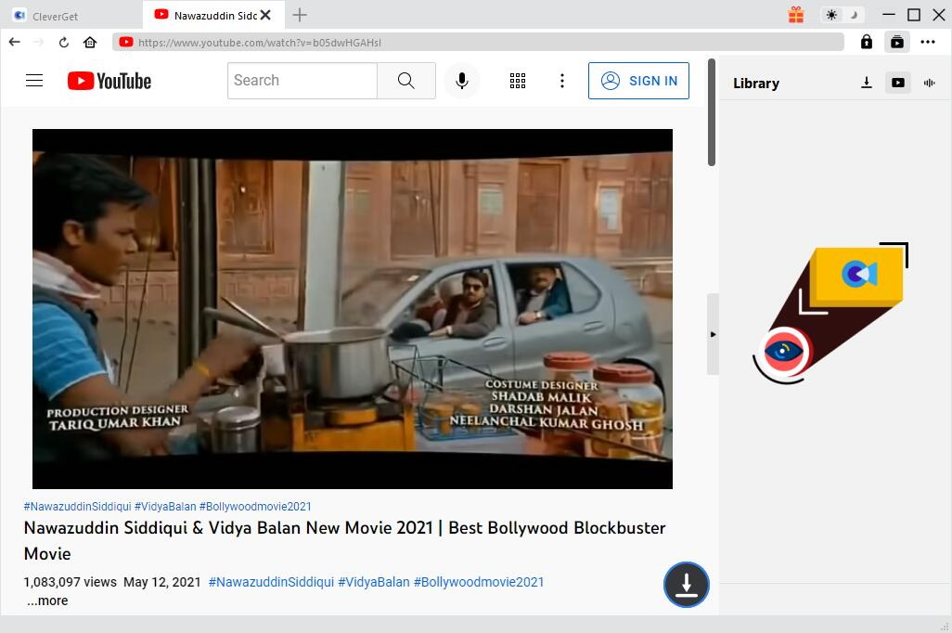Open downloading tasks in the Library panel
The height and width of the screenshot is (633, 952).
866,83
